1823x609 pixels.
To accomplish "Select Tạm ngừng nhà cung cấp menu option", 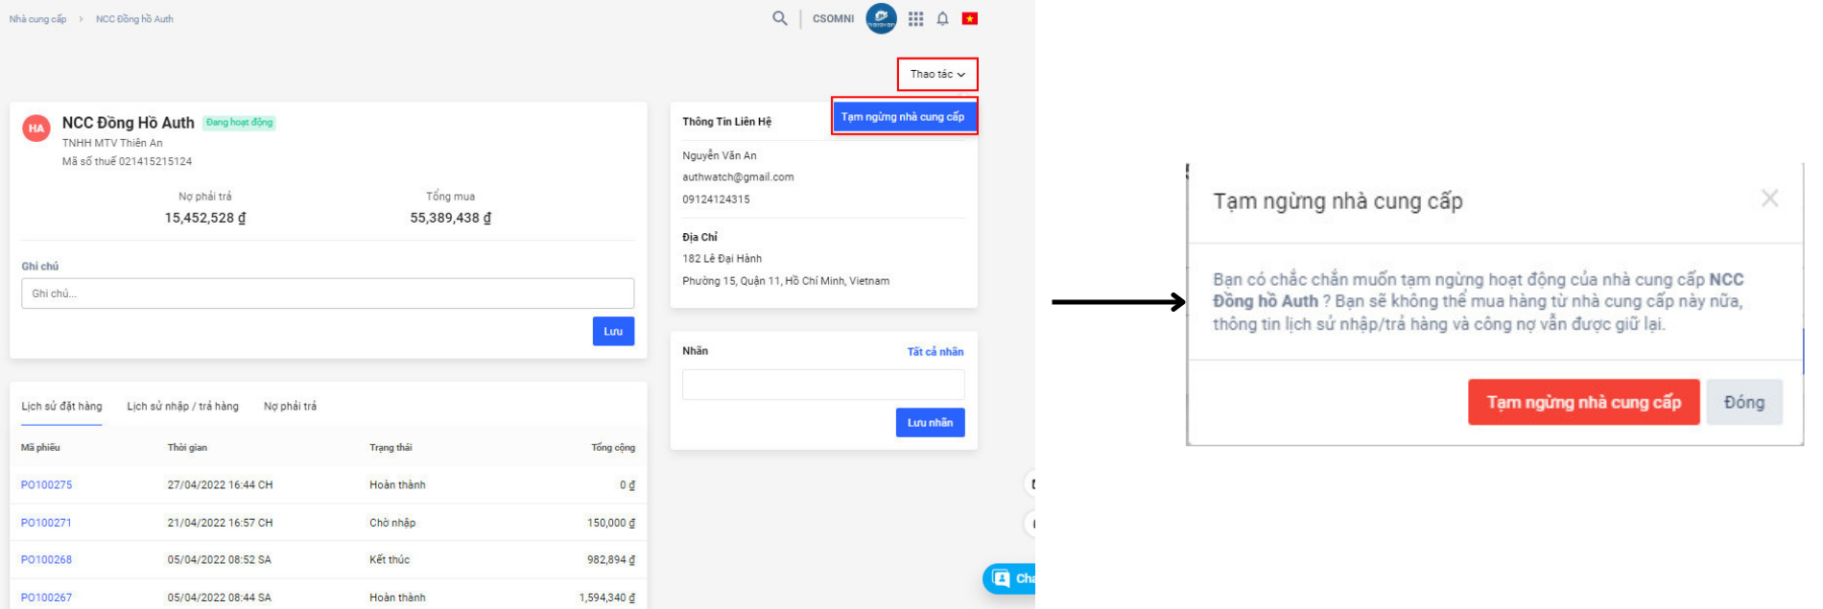I will [x=903, y=117].
